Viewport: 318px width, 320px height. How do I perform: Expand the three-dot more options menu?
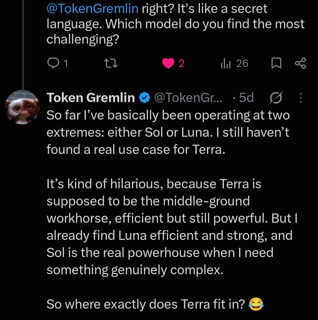pos(301,98)
